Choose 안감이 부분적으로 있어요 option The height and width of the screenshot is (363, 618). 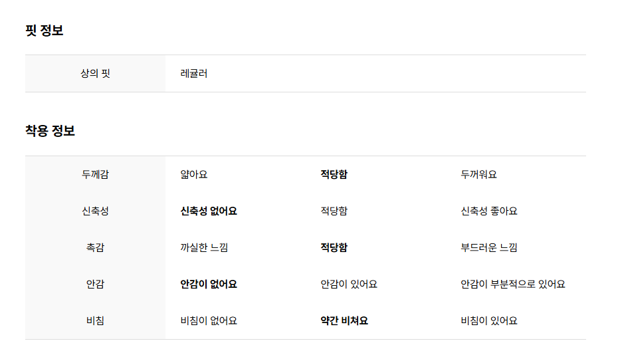pyautogui.click(x=513, y=285)
